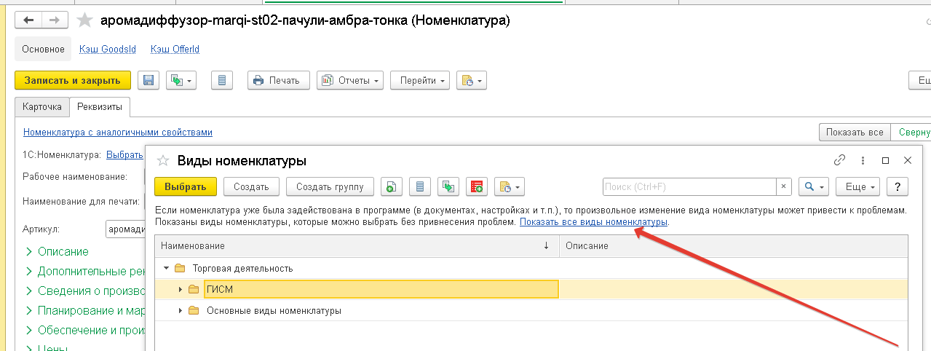
Task: Click the red list icon in dialog toolbar
Action: point(478,187)
